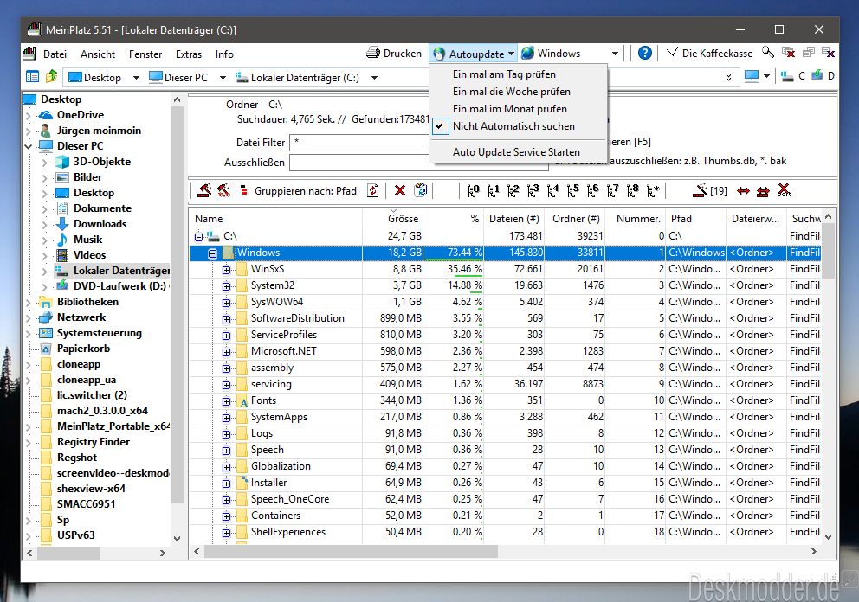Sort by the Grösse column header

pos(403,218)
